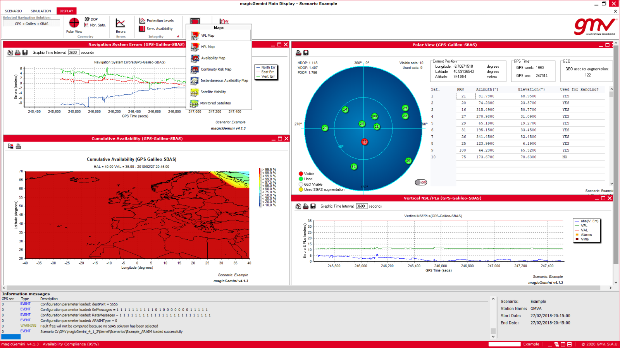This screenshot has height=348, width=620.
Task: Select Instantaneous Availability Map
Action: (x=219, y=80)
